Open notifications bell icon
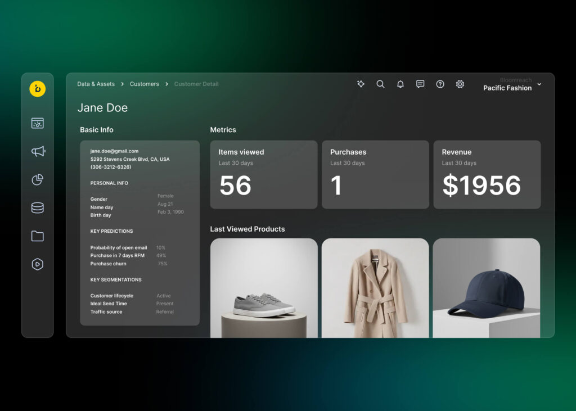This screenshot has height=411, width=576. coord(400,84)
